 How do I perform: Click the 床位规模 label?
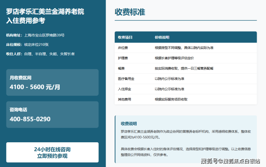[14, 44]
